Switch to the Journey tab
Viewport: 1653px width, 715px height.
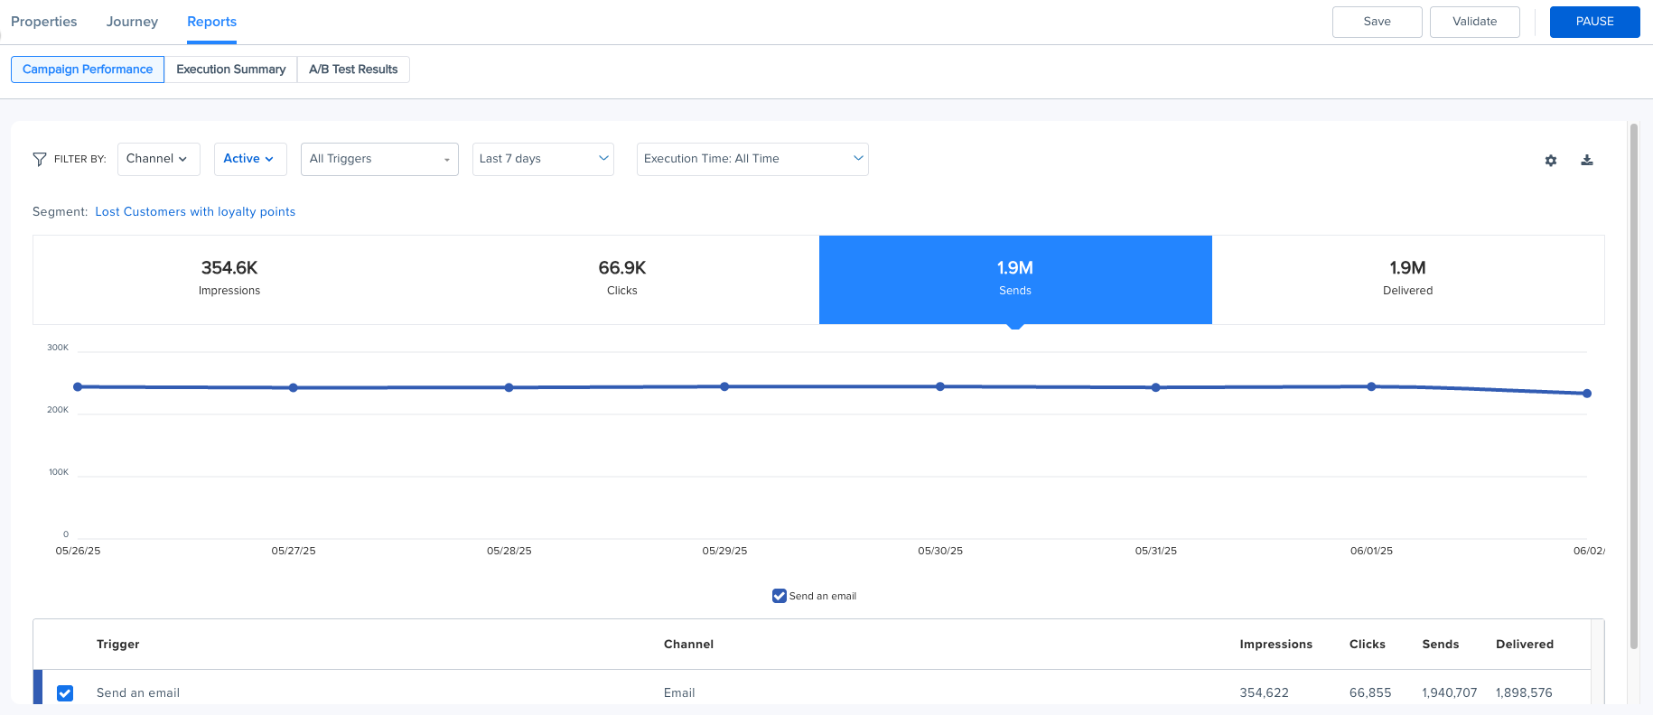(132, 22)
